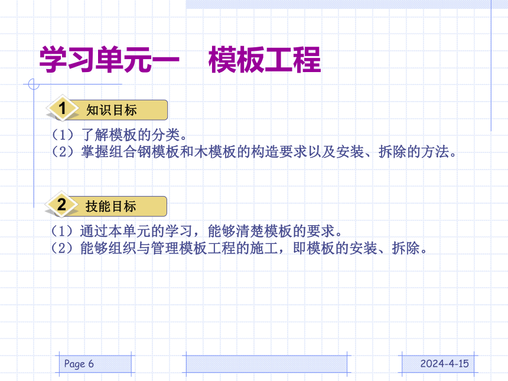The image size is (508, 381).
Task: Click the line starting 掌握组合钢模板和木模板
Action: point(255,152)
